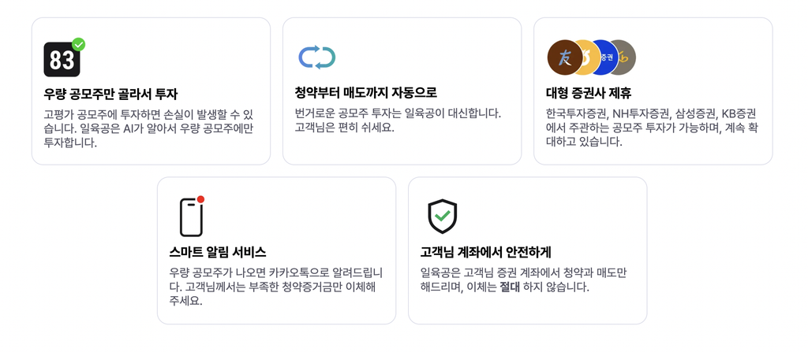Click the 스마트 알림 서비스 heading
This screenshot has height=352, width=808.
218,253
